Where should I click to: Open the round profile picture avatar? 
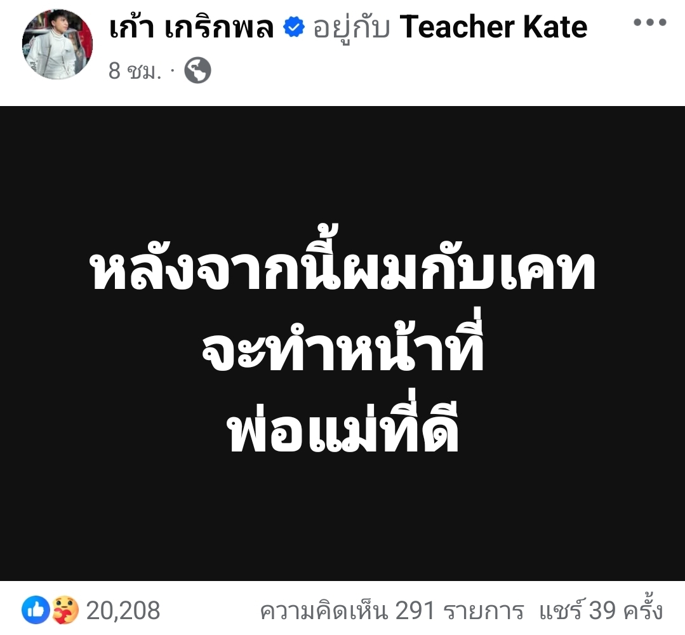click(57, 44)
